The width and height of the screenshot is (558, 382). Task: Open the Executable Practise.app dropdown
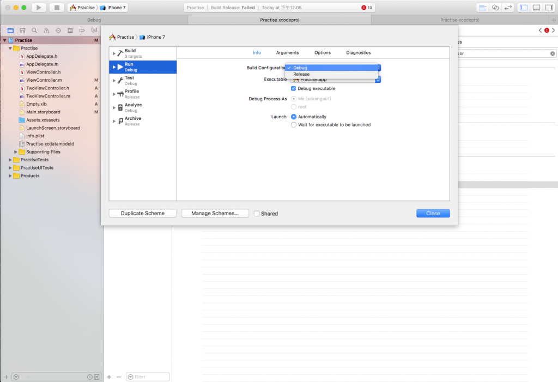(336, 80)
